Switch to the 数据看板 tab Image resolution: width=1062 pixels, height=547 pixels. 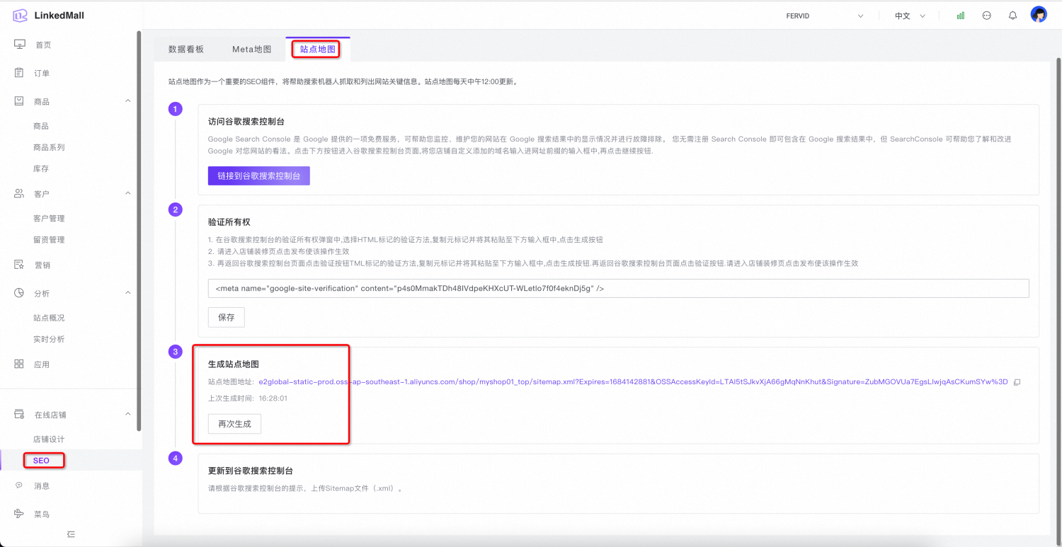tap(186, 49)
